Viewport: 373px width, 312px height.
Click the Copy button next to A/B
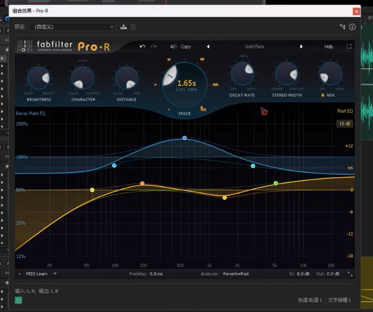click(x=186, y=47)
